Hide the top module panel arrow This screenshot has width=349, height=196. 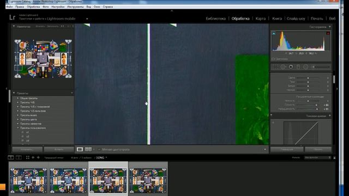point(172,11)
